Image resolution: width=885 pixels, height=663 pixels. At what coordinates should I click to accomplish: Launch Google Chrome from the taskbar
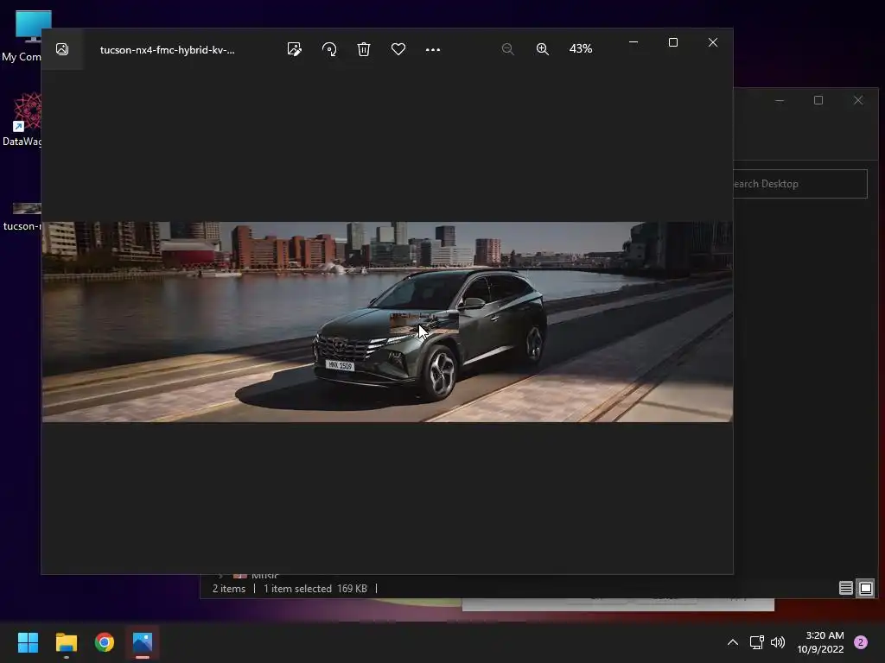tap(105, 642)
